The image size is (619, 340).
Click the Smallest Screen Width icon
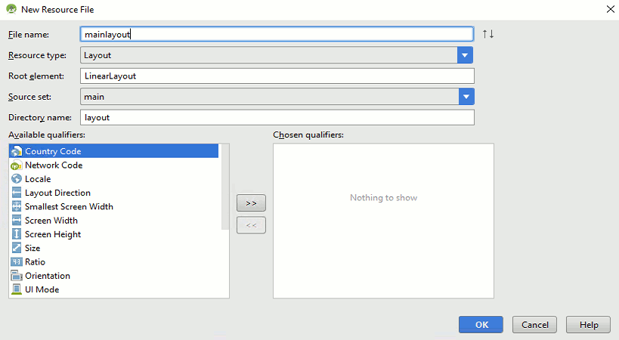16,207
